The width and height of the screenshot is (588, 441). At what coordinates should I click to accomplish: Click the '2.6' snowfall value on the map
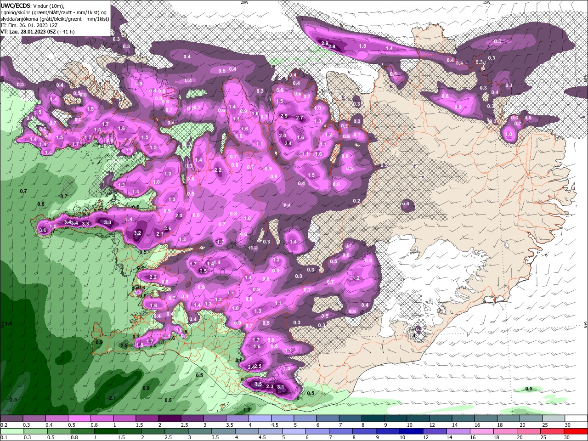click(x=168, y=228)
